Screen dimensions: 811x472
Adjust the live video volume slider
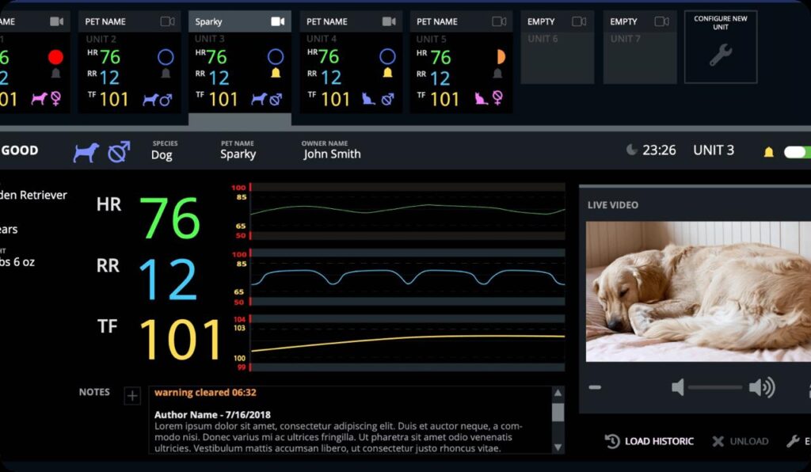(x=714, y=387)
